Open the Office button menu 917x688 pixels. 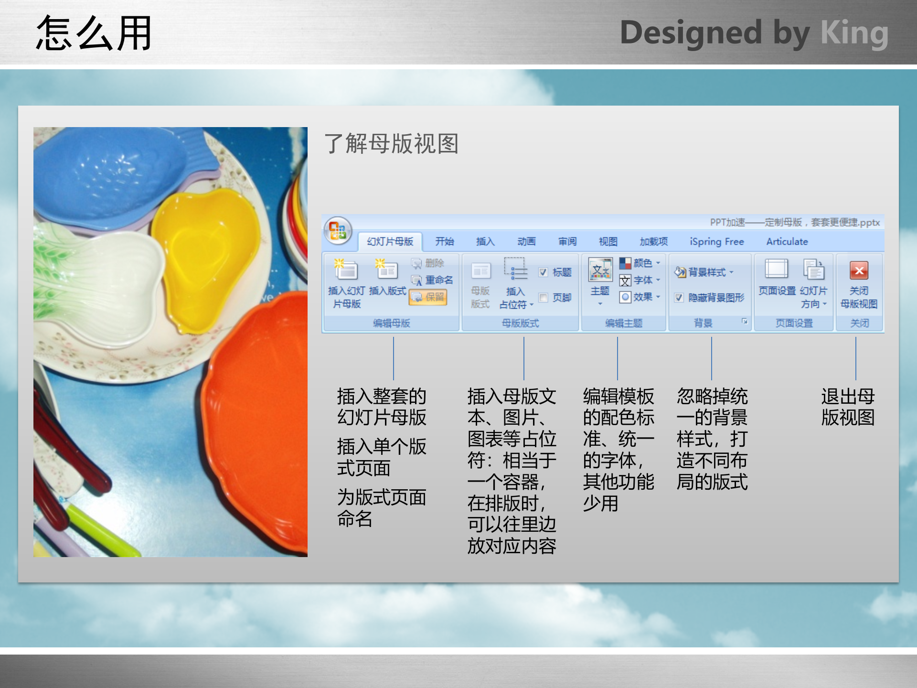click(338, 228)
